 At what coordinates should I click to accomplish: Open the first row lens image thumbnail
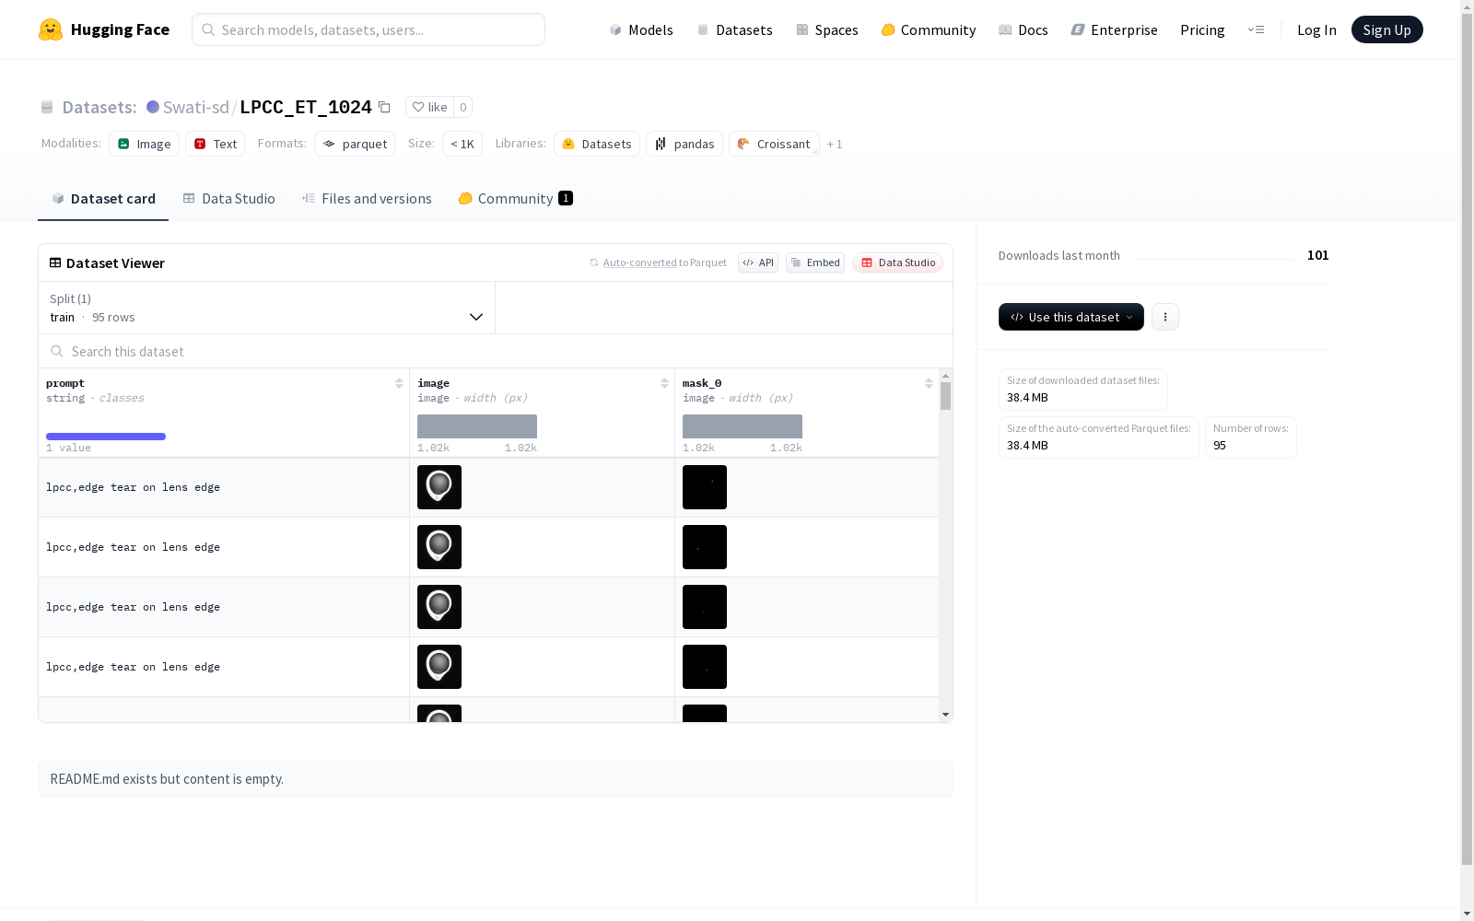tap(439, 487)
